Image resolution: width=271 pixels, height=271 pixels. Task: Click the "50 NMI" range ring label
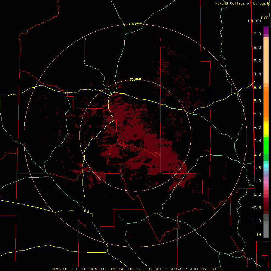tap(135, 79)
